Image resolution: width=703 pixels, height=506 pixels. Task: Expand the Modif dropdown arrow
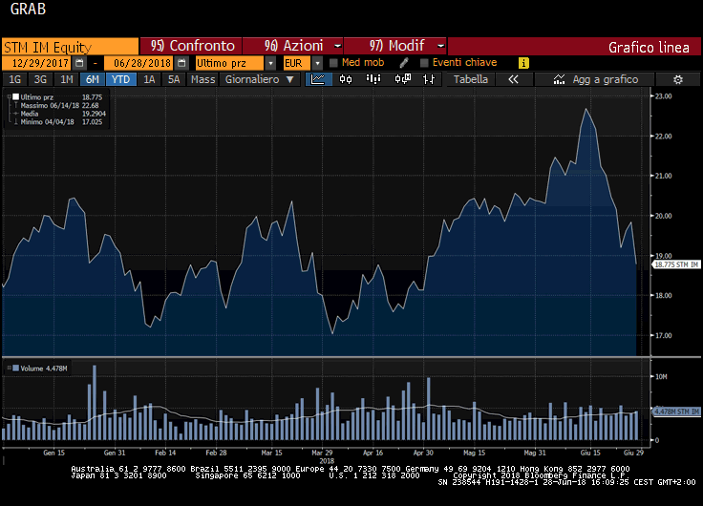coord(440,46)
